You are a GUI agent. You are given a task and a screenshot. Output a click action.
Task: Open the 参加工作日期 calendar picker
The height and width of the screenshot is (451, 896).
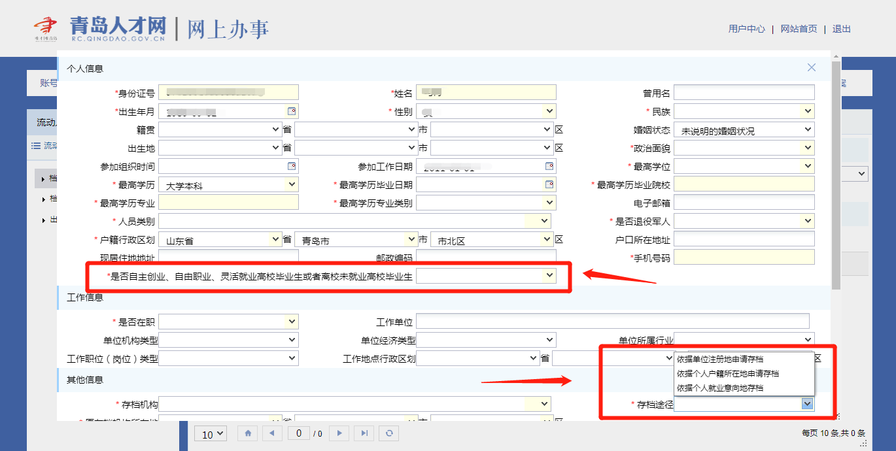click(x=550, y=166)
